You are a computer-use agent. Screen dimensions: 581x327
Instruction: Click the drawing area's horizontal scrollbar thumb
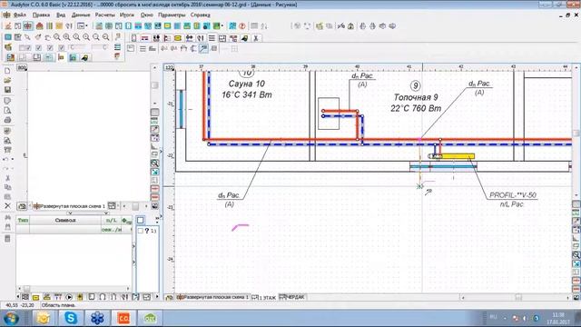click(x=518, y=297)
